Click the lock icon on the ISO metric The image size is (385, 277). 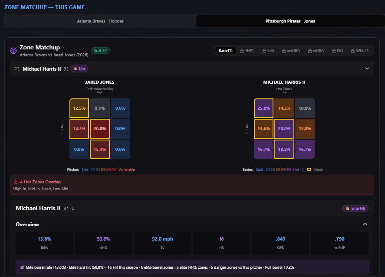pyautogui.click(x=334, y=51)
